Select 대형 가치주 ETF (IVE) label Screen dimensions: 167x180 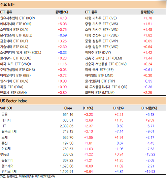tap(101, 18)
